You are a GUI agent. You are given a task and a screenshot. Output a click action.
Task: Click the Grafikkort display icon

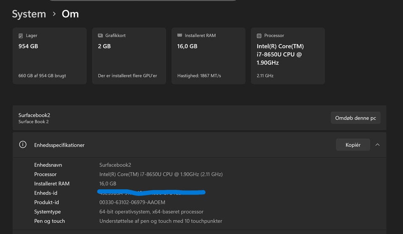click(100, 36)
